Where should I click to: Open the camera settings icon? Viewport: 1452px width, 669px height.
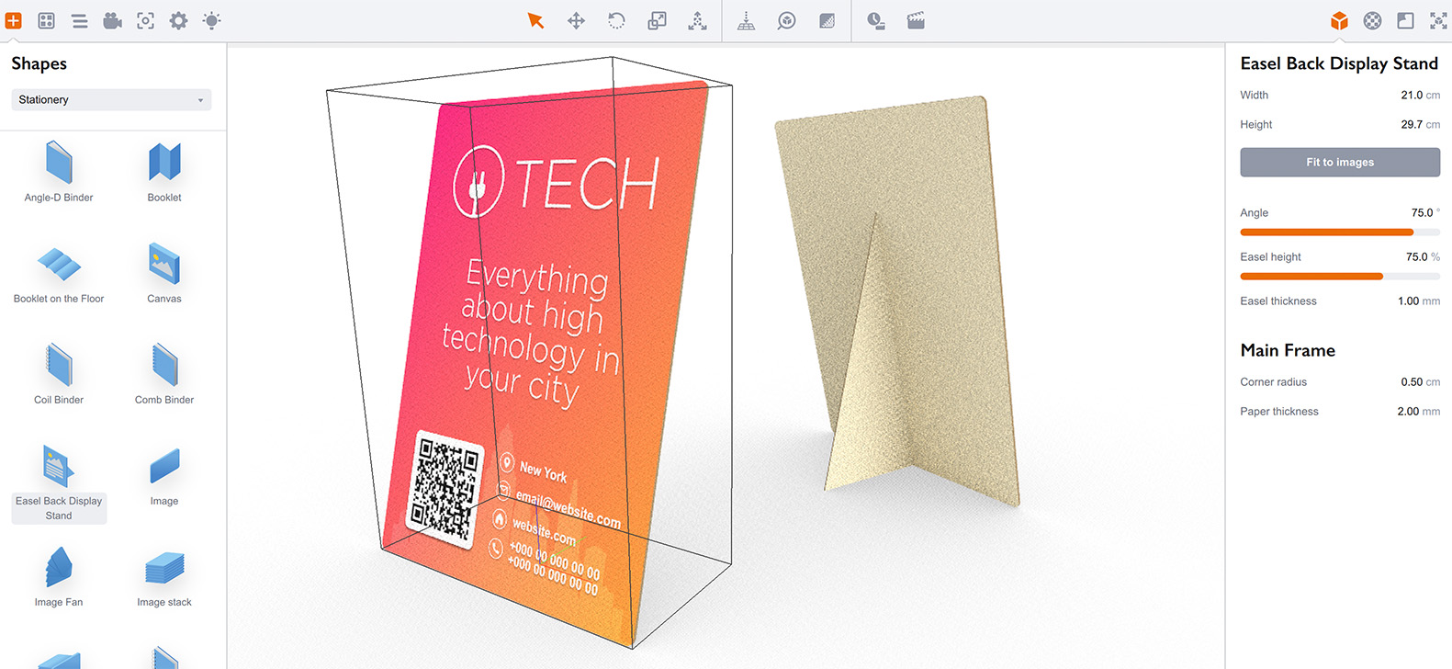pos(113,20)
